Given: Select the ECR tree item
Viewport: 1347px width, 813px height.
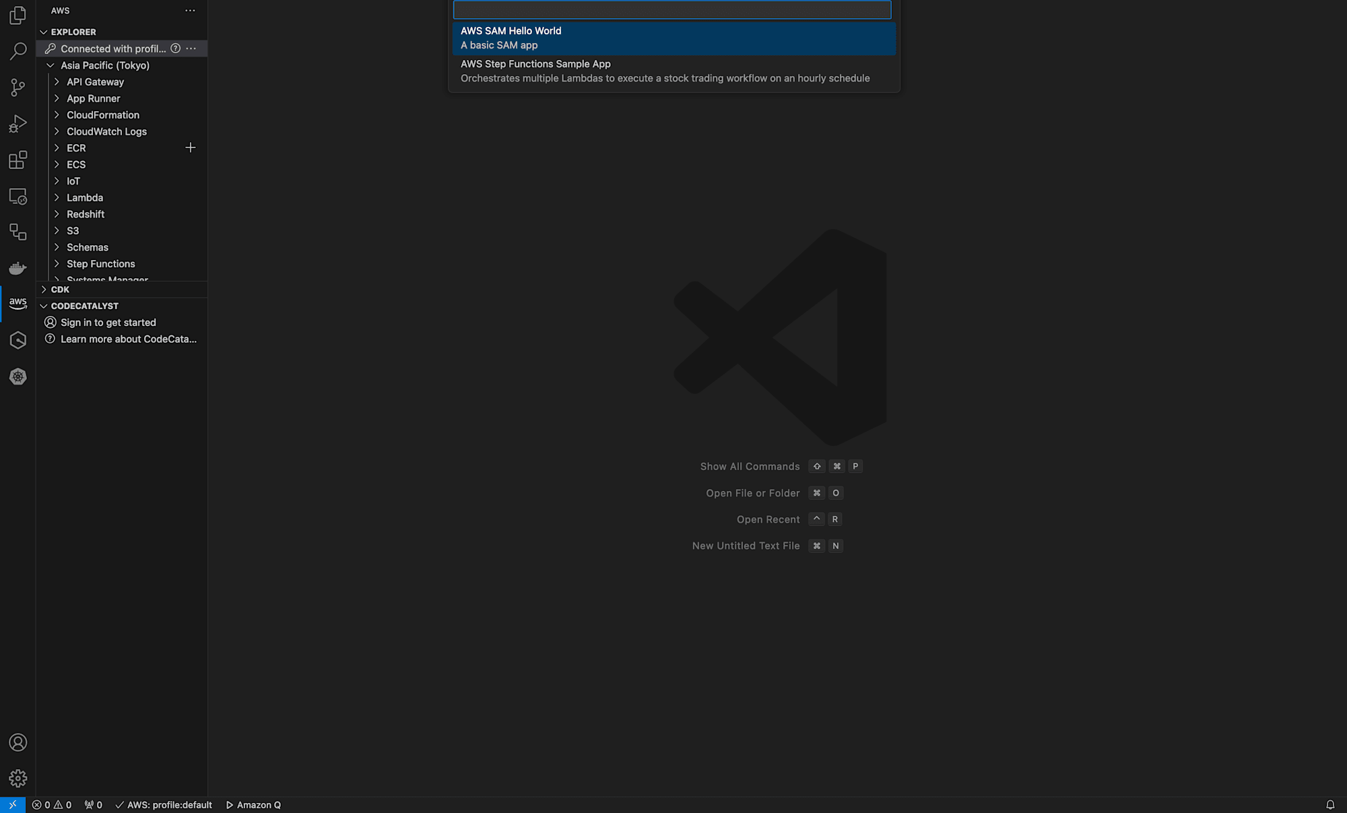Looking at the screenshot, I should (x=76, y=148).
